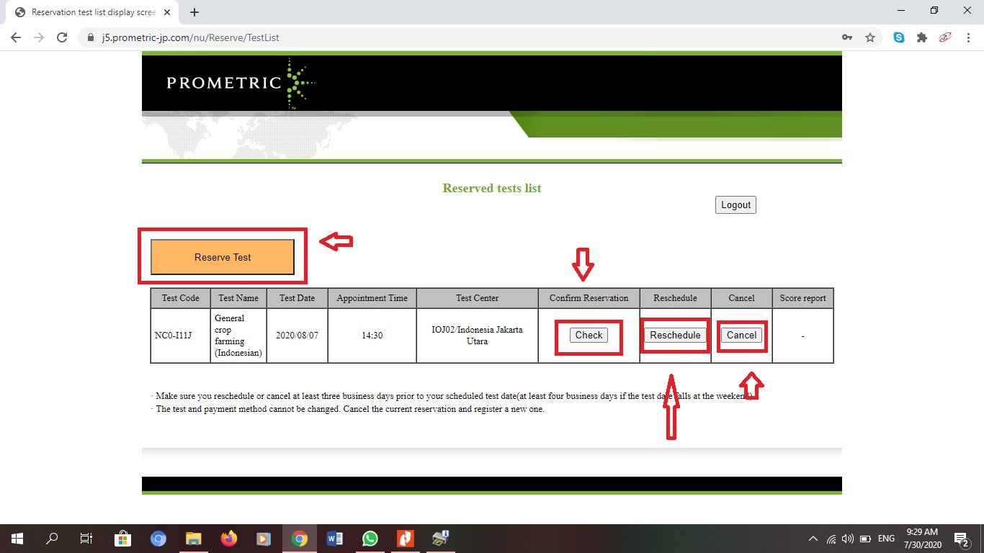Open the Extensions puzzle piece icon
This screenshot has width=984, height=553.
click(922, 37)
